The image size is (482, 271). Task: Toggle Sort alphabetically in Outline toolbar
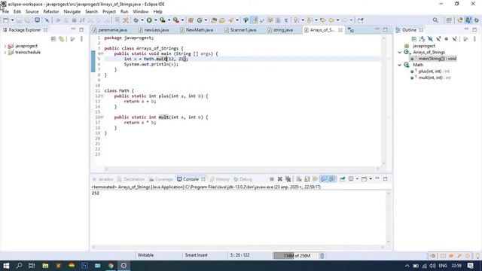[x=422, y=39]
